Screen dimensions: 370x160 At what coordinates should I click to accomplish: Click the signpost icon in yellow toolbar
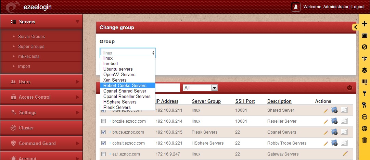coord(364,58)
